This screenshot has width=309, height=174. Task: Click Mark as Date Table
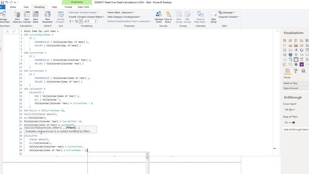200,17
